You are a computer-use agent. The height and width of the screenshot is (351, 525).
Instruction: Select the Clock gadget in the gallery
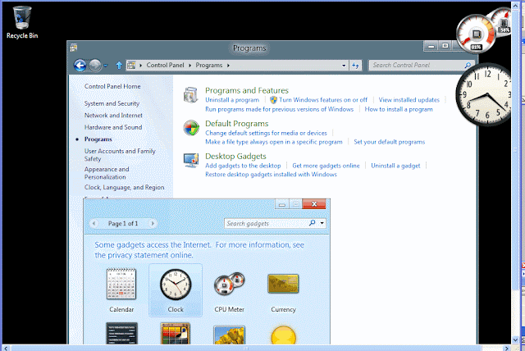(x=176, y=290)
